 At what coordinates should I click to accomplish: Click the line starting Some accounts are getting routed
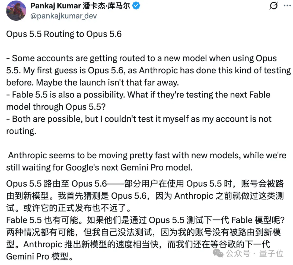141,58
